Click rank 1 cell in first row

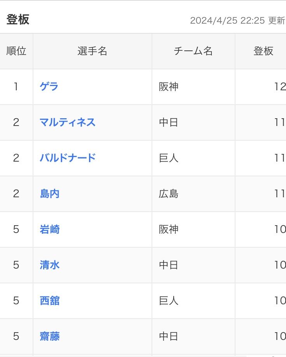[x=16, y=86]
